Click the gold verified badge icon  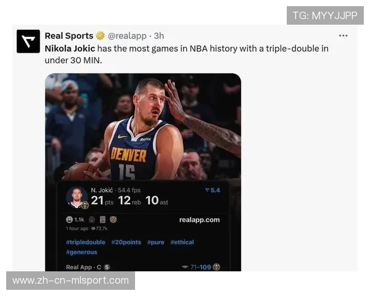pos(101,36)
